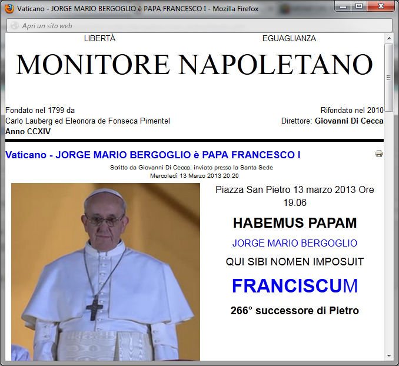The image size is (399, 366).
Task: Click the 'HABEMUS PAPAM' heading
Action: (x=295, y=223)
